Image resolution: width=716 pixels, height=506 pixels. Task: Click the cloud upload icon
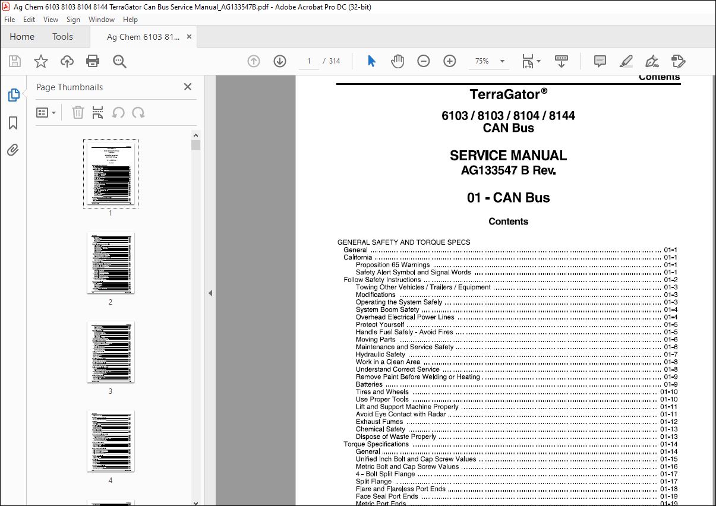point(67,61)
